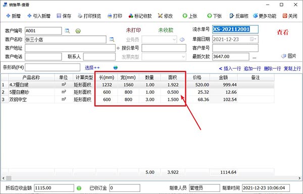303x194 pixels.
Task: Click the 客户单号 input field
Action: point(235,48)
